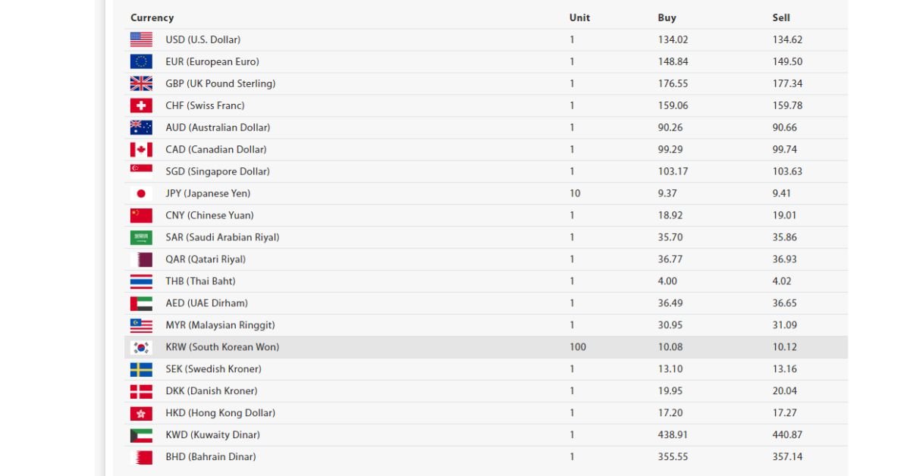Select the Bahrain flag icon

(141, 457)
